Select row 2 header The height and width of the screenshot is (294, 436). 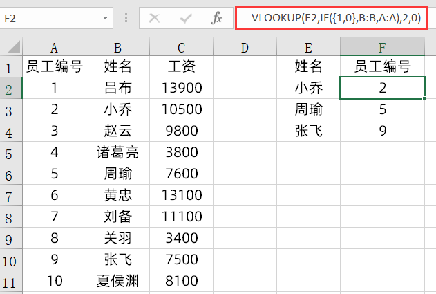[x=11, y=88]
